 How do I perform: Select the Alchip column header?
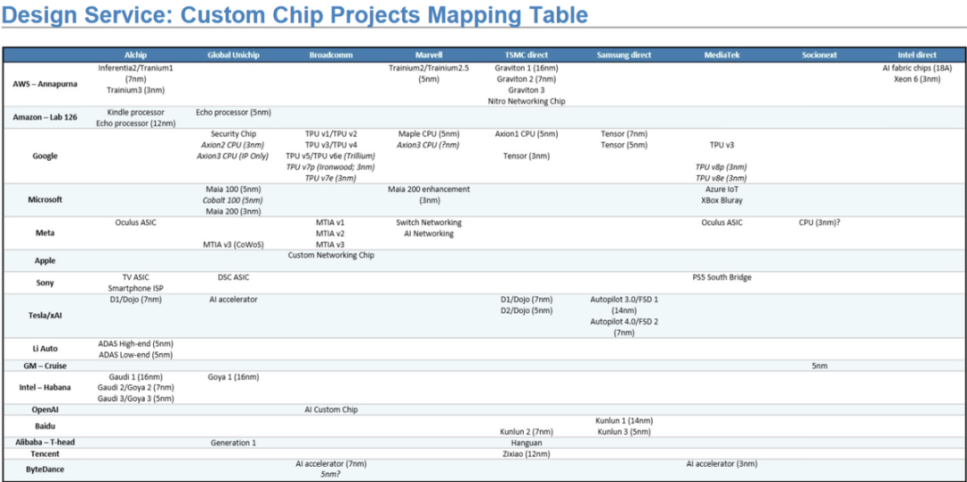(135, 55)
